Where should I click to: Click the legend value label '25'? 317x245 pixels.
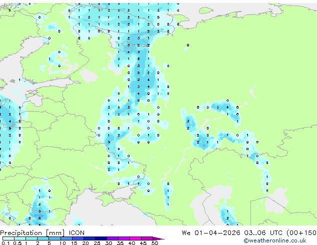(x=97, y=243)
